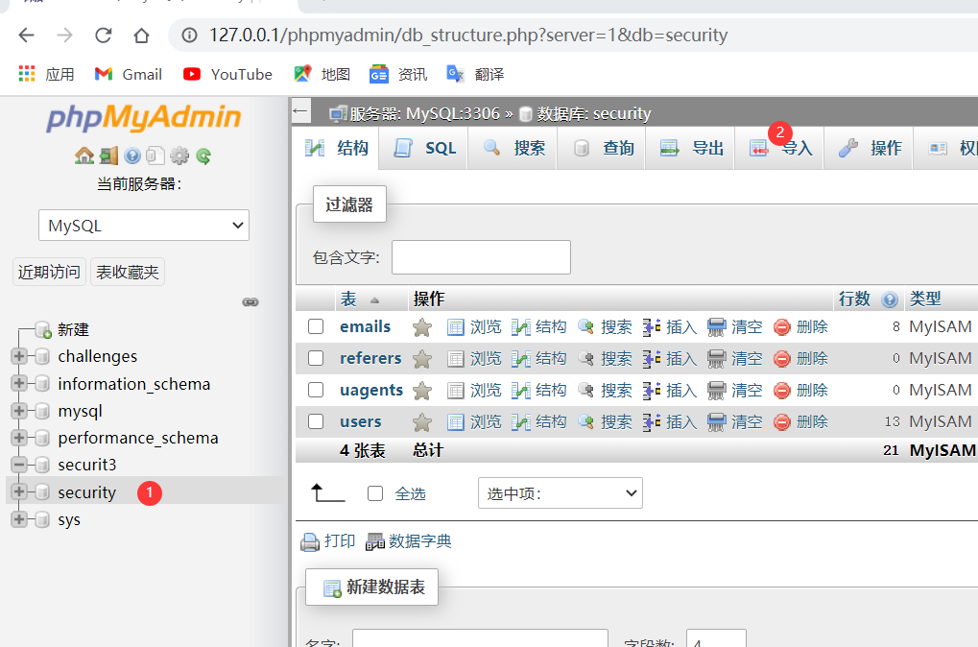The width and height of the screenshot is (978, 647).
Task: Collapse the securit3 database node
Action: 18,465
